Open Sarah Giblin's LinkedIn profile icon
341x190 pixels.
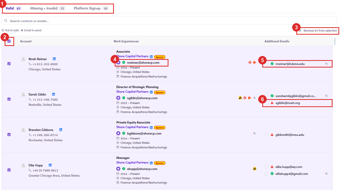(53, 94)
